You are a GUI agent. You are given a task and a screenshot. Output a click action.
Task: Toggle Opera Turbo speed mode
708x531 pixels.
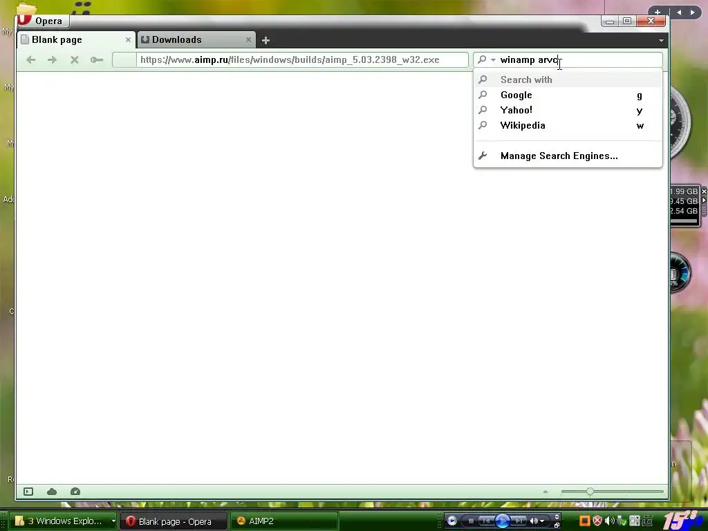[x=75, y=492]
